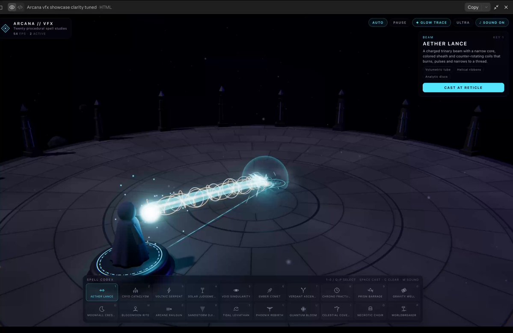513x333 pixels.
Task: Toggle AUTO casting mode
Action: 377,23
